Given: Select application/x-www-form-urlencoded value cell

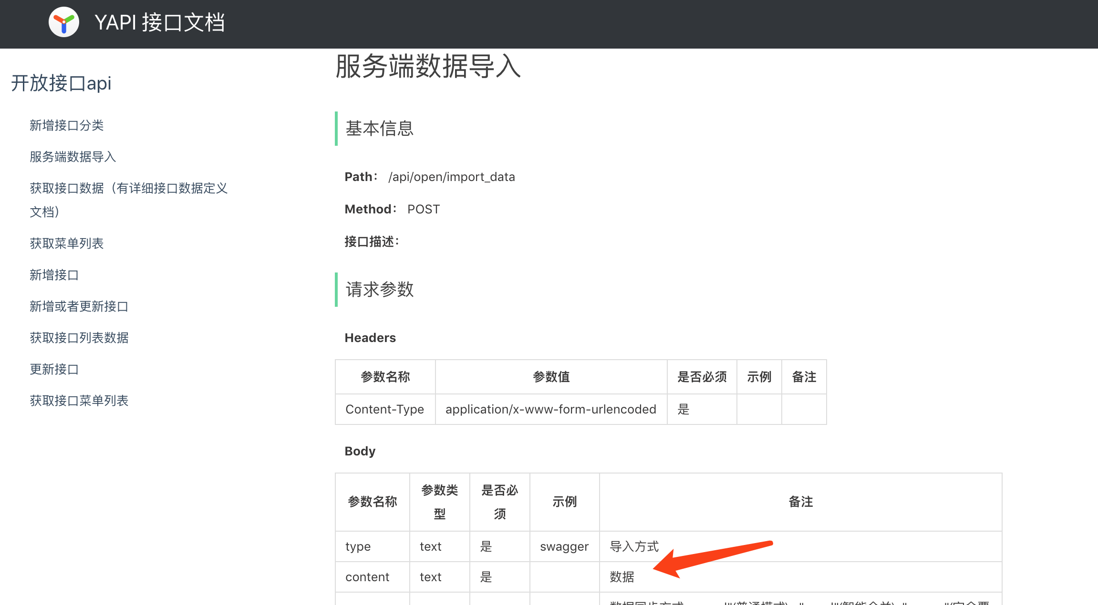Looking at the screenshot, I should pyautogui.click(x=551, y=409).
